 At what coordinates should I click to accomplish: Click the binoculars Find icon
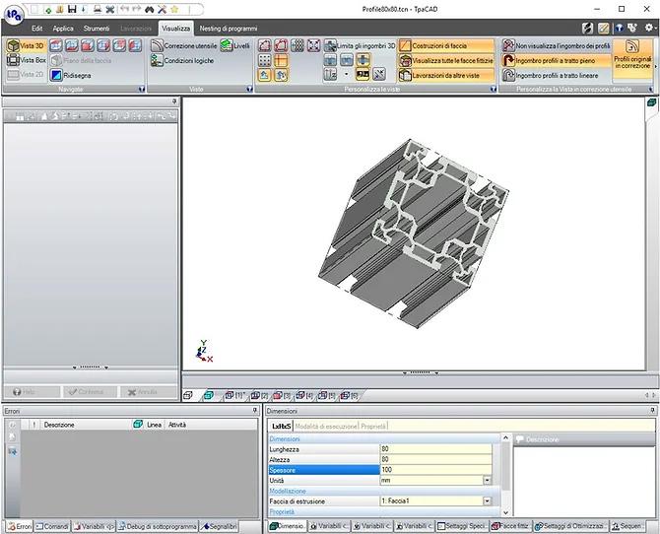(149, 9)
